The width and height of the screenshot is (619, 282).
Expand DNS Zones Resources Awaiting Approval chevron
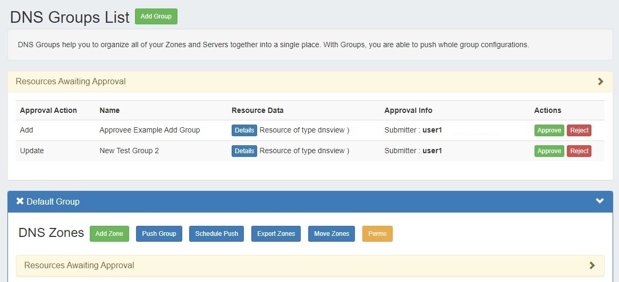tap(592, 266)
